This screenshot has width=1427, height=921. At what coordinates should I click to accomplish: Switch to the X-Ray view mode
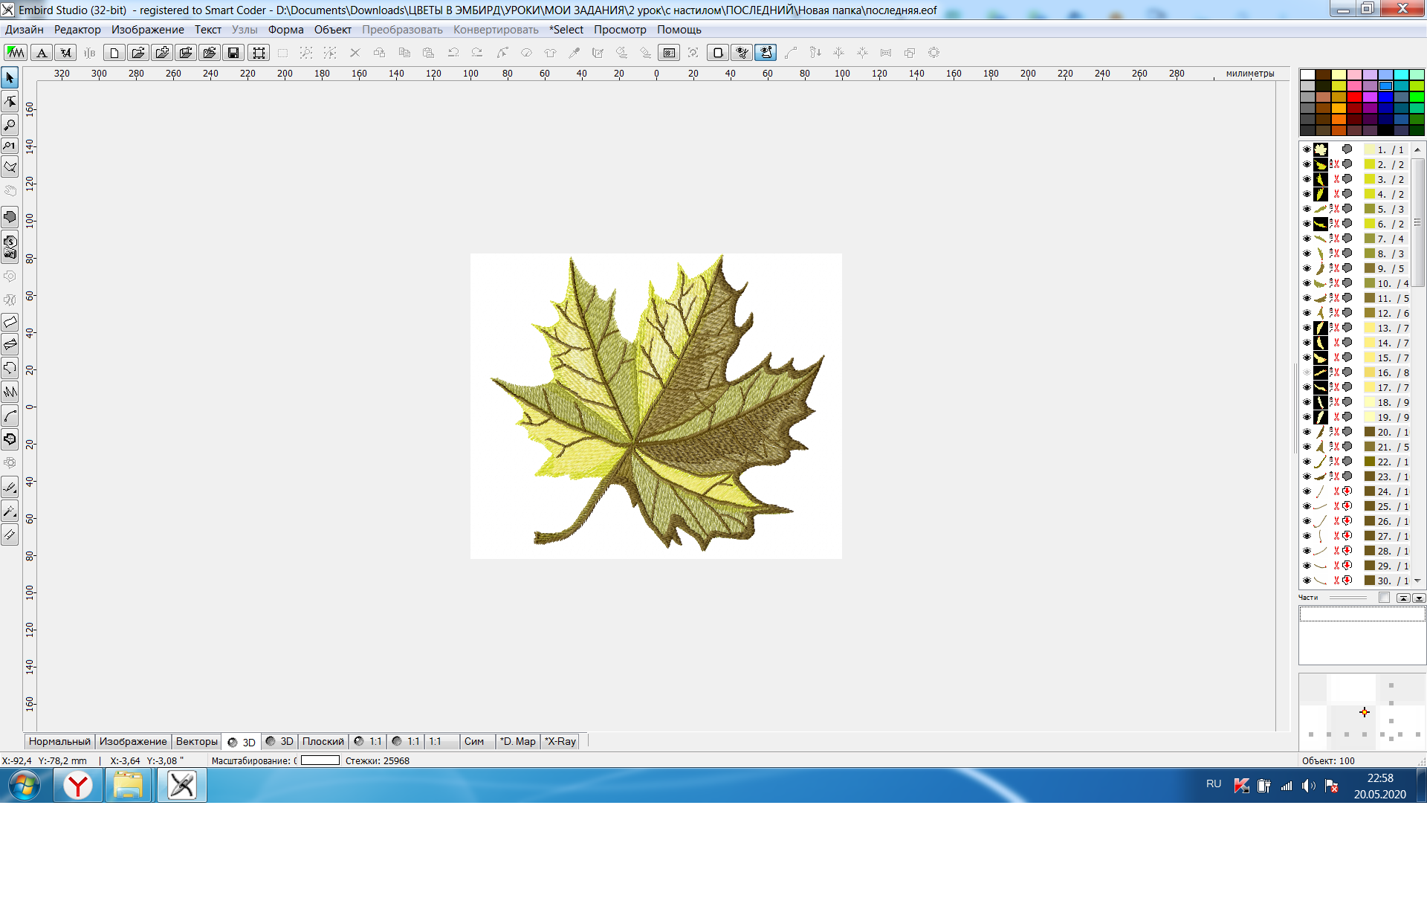pyautogui.click(x=560, y=741)
